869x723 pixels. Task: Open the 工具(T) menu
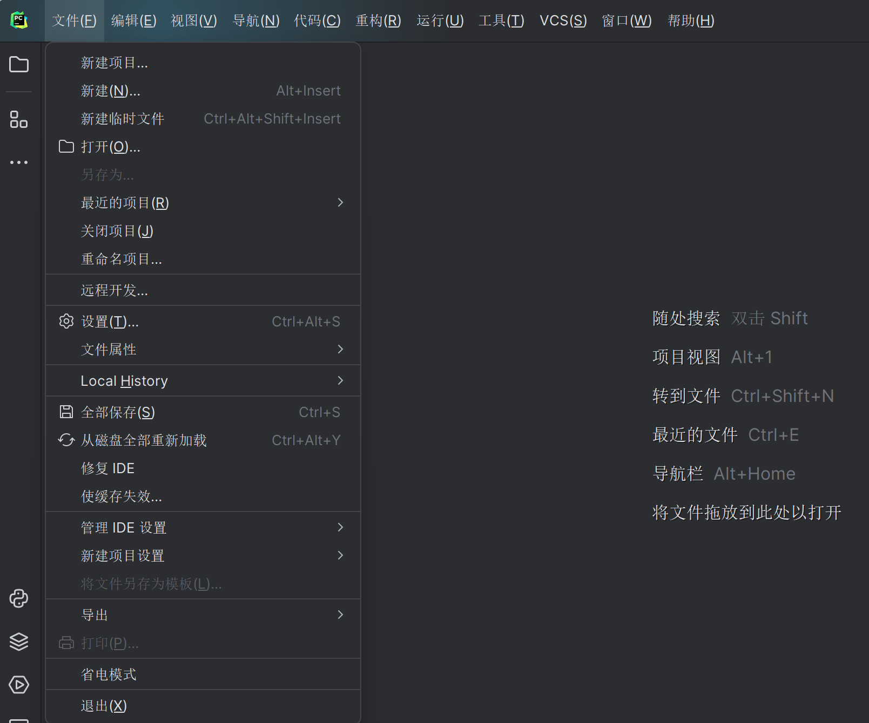point(502,21)
